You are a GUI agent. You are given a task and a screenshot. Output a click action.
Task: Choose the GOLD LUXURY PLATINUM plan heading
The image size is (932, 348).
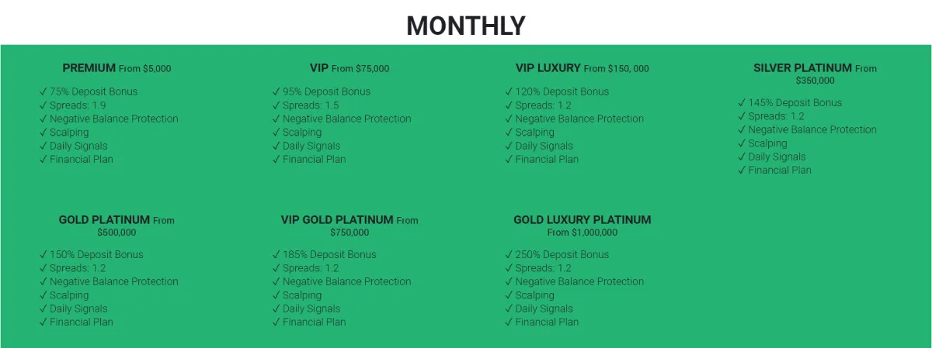pyautogui.click(x=582, y=226)
